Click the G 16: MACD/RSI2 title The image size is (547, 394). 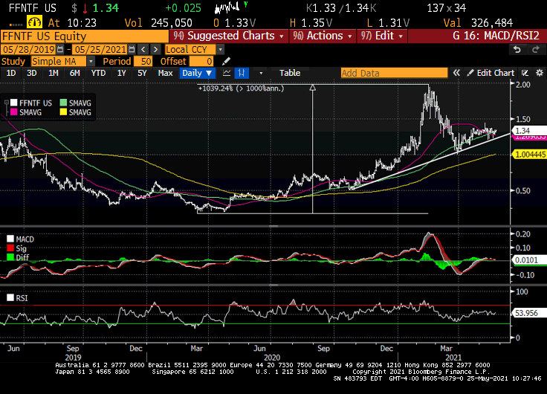[x=496, y=36]
